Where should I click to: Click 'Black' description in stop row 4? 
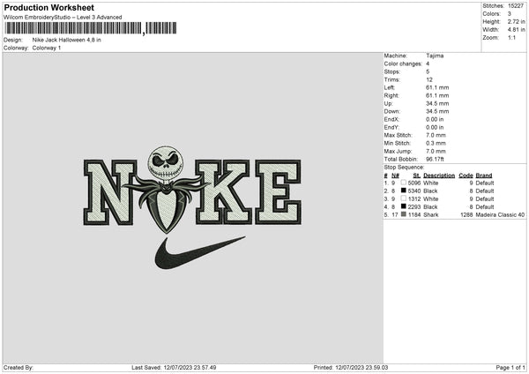430,206
